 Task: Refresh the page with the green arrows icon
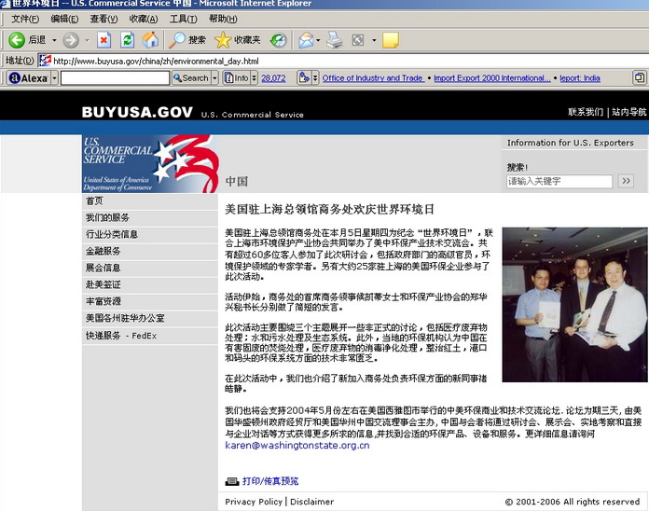[x=127, y=40]
